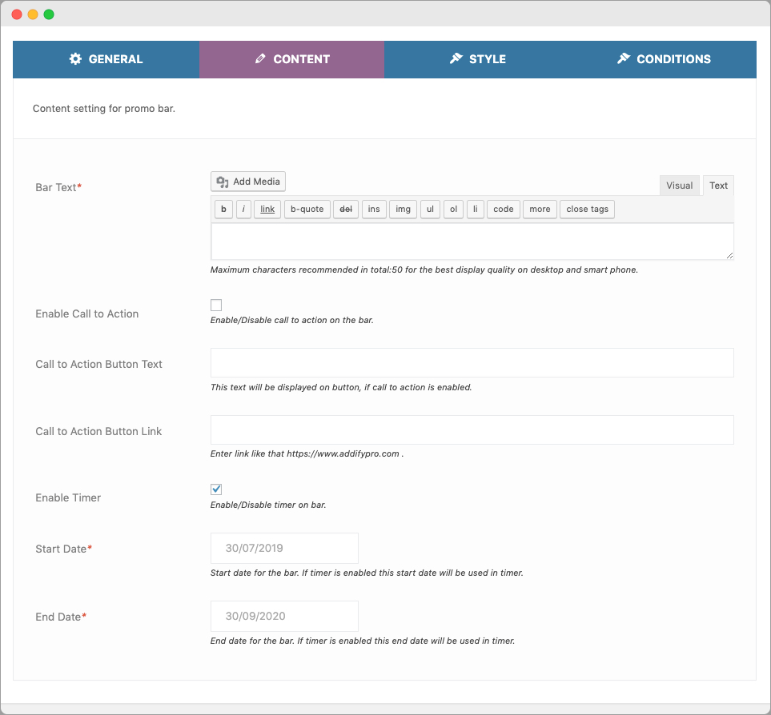The image size is (771, 715).
Task: Insert a more tag in the editor
Action: [539, 209]
